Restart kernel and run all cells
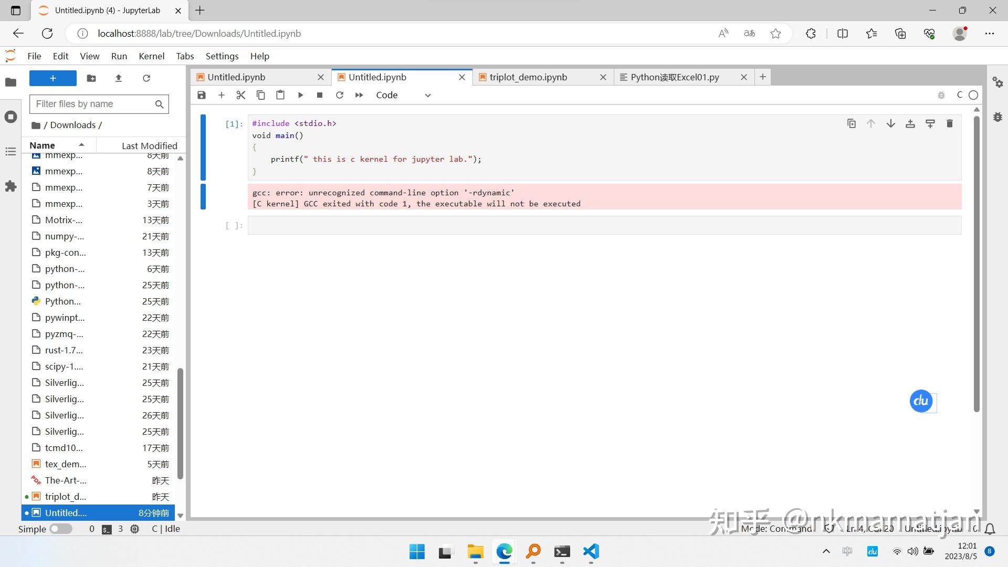 click(x=359, y=95)
